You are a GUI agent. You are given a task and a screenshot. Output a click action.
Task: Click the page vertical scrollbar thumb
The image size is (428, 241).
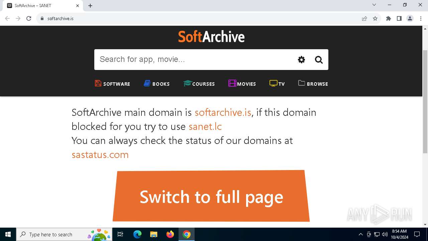(425, 101)
